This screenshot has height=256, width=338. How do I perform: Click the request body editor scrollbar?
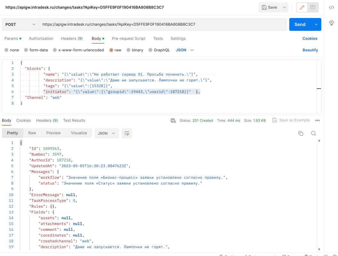point(319,86)
